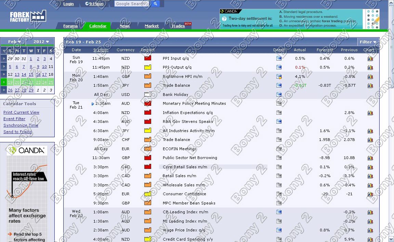Open detail folder for Bank Holiday row

tap(279, 95)
